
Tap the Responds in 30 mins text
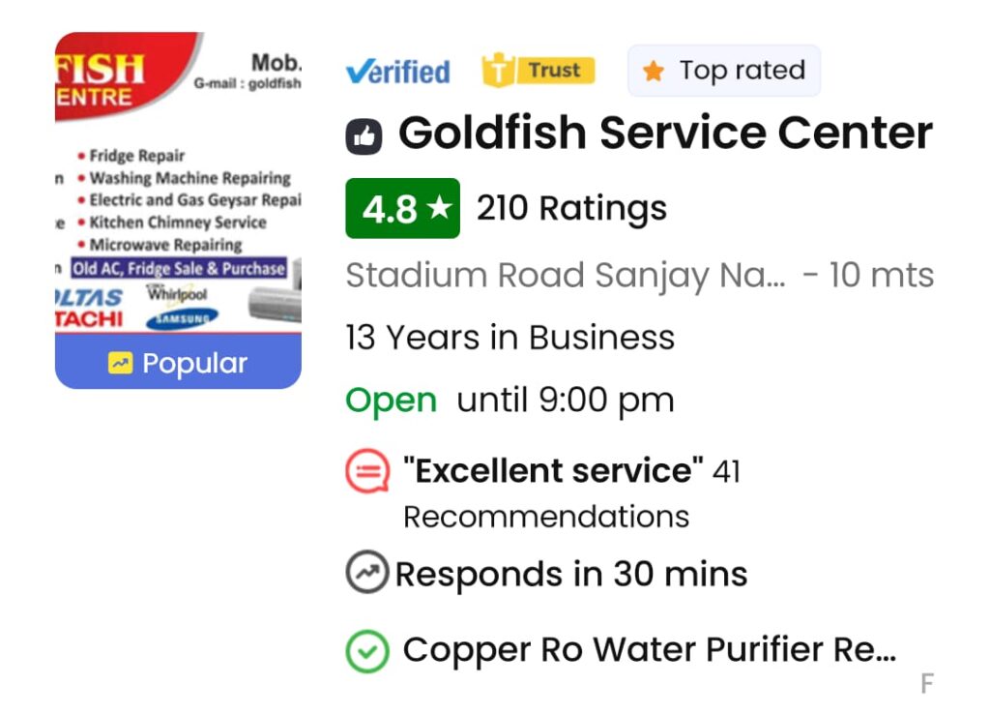pyautogui.click(x=570, y=575)
